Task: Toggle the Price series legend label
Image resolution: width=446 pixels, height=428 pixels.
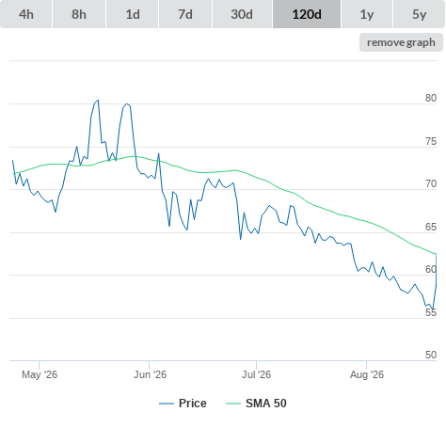Action: (193, 404)
